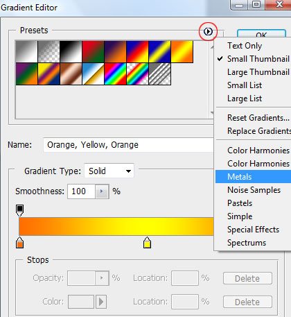Choose Large List view option
The image size is (291, 317).
click(254, 98)
